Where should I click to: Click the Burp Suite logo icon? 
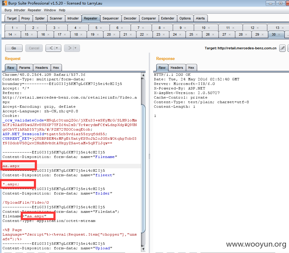(x=4, y=3)
